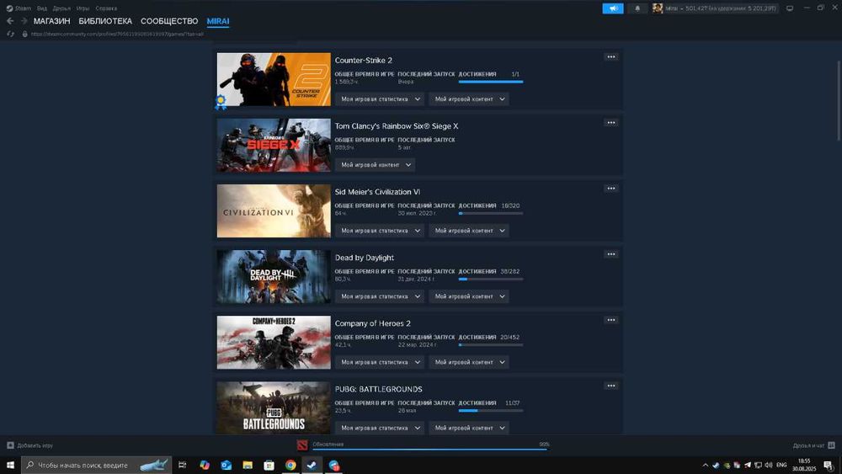Open the Игры menu
The image size is (842, 474).
[x=83, y=8]
